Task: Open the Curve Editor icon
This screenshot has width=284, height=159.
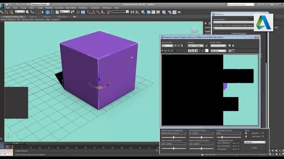Action: [x=154, y=12]
